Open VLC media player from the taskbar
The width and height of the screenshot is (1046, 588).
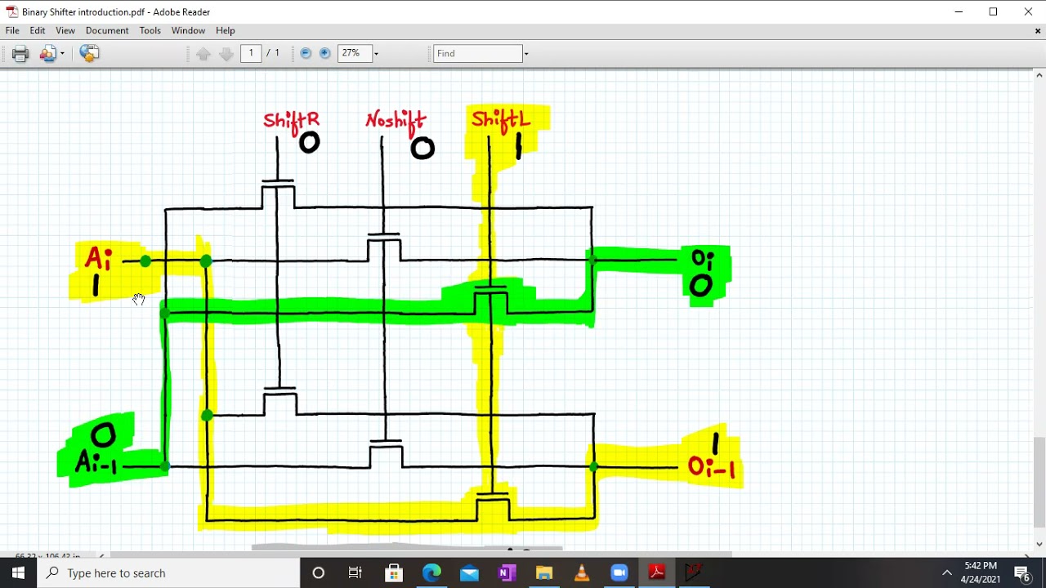(582, 572)
